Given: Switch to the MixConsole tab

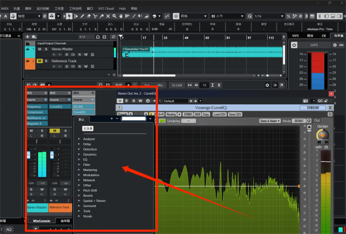Looking at the screenshot, I should [42, 221].
